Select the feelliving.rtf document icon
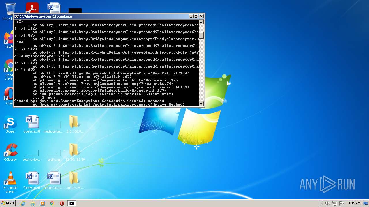The width and height of the screenshot is (369, 207). [x=32, y=181]
